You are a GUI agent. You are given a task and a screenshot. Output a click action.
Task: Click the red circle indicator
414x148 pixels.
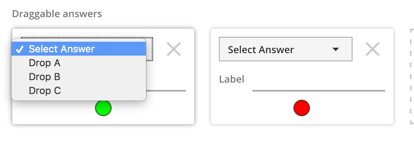click(x=302, y=108)
